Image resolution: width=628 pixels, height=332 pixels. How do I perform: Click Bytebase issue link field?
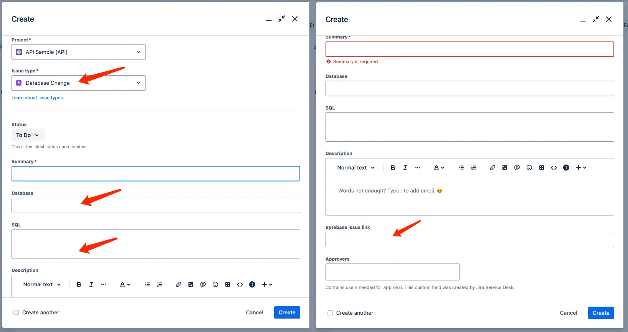470,240
